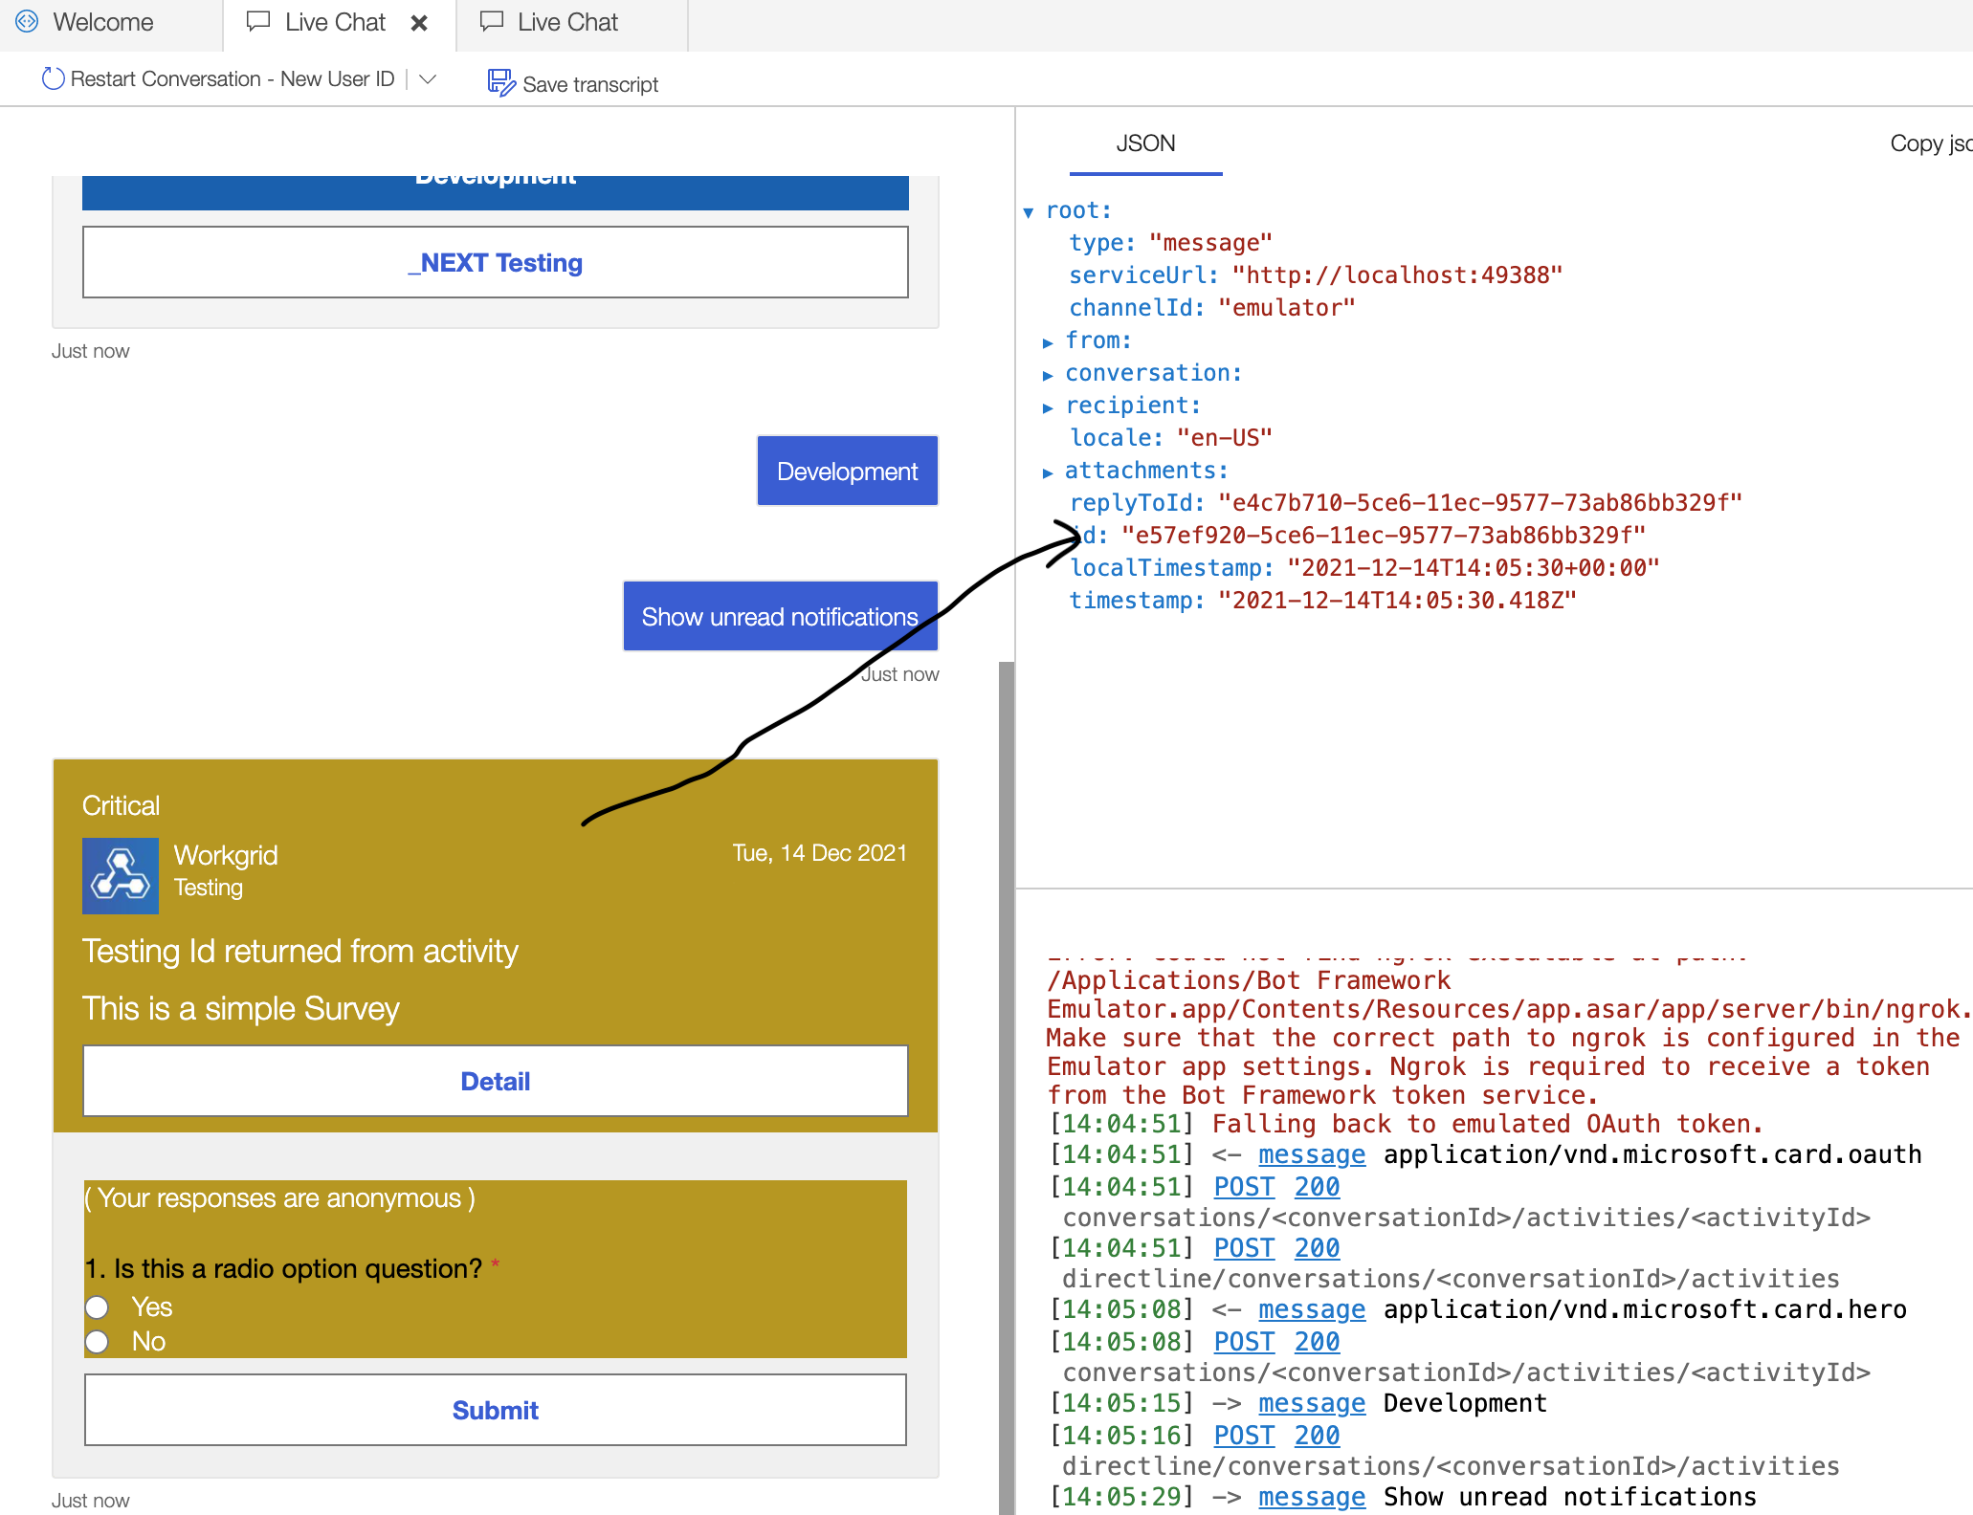Click the message link at 14:05:29
This screenshot has width=1973, height=1515.
click(x=1312, y=1496)
